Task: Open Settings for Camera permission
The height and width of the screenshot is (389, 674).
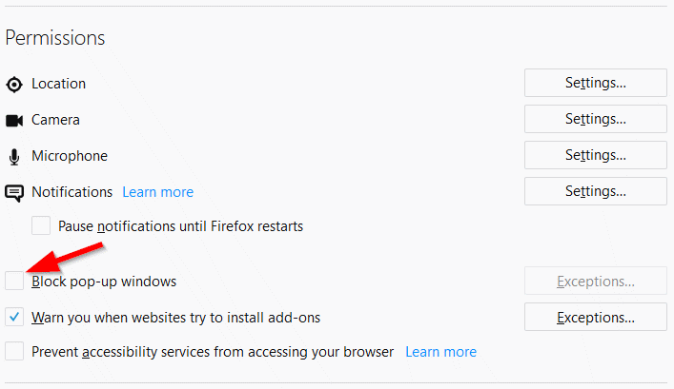Action: click(x=595, y=119)
